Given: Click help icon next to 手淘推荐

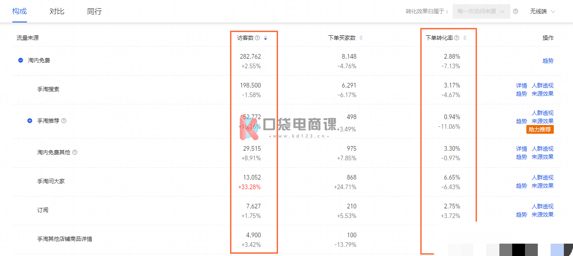Looking at the screenshot, I should [x=64, y=121].
